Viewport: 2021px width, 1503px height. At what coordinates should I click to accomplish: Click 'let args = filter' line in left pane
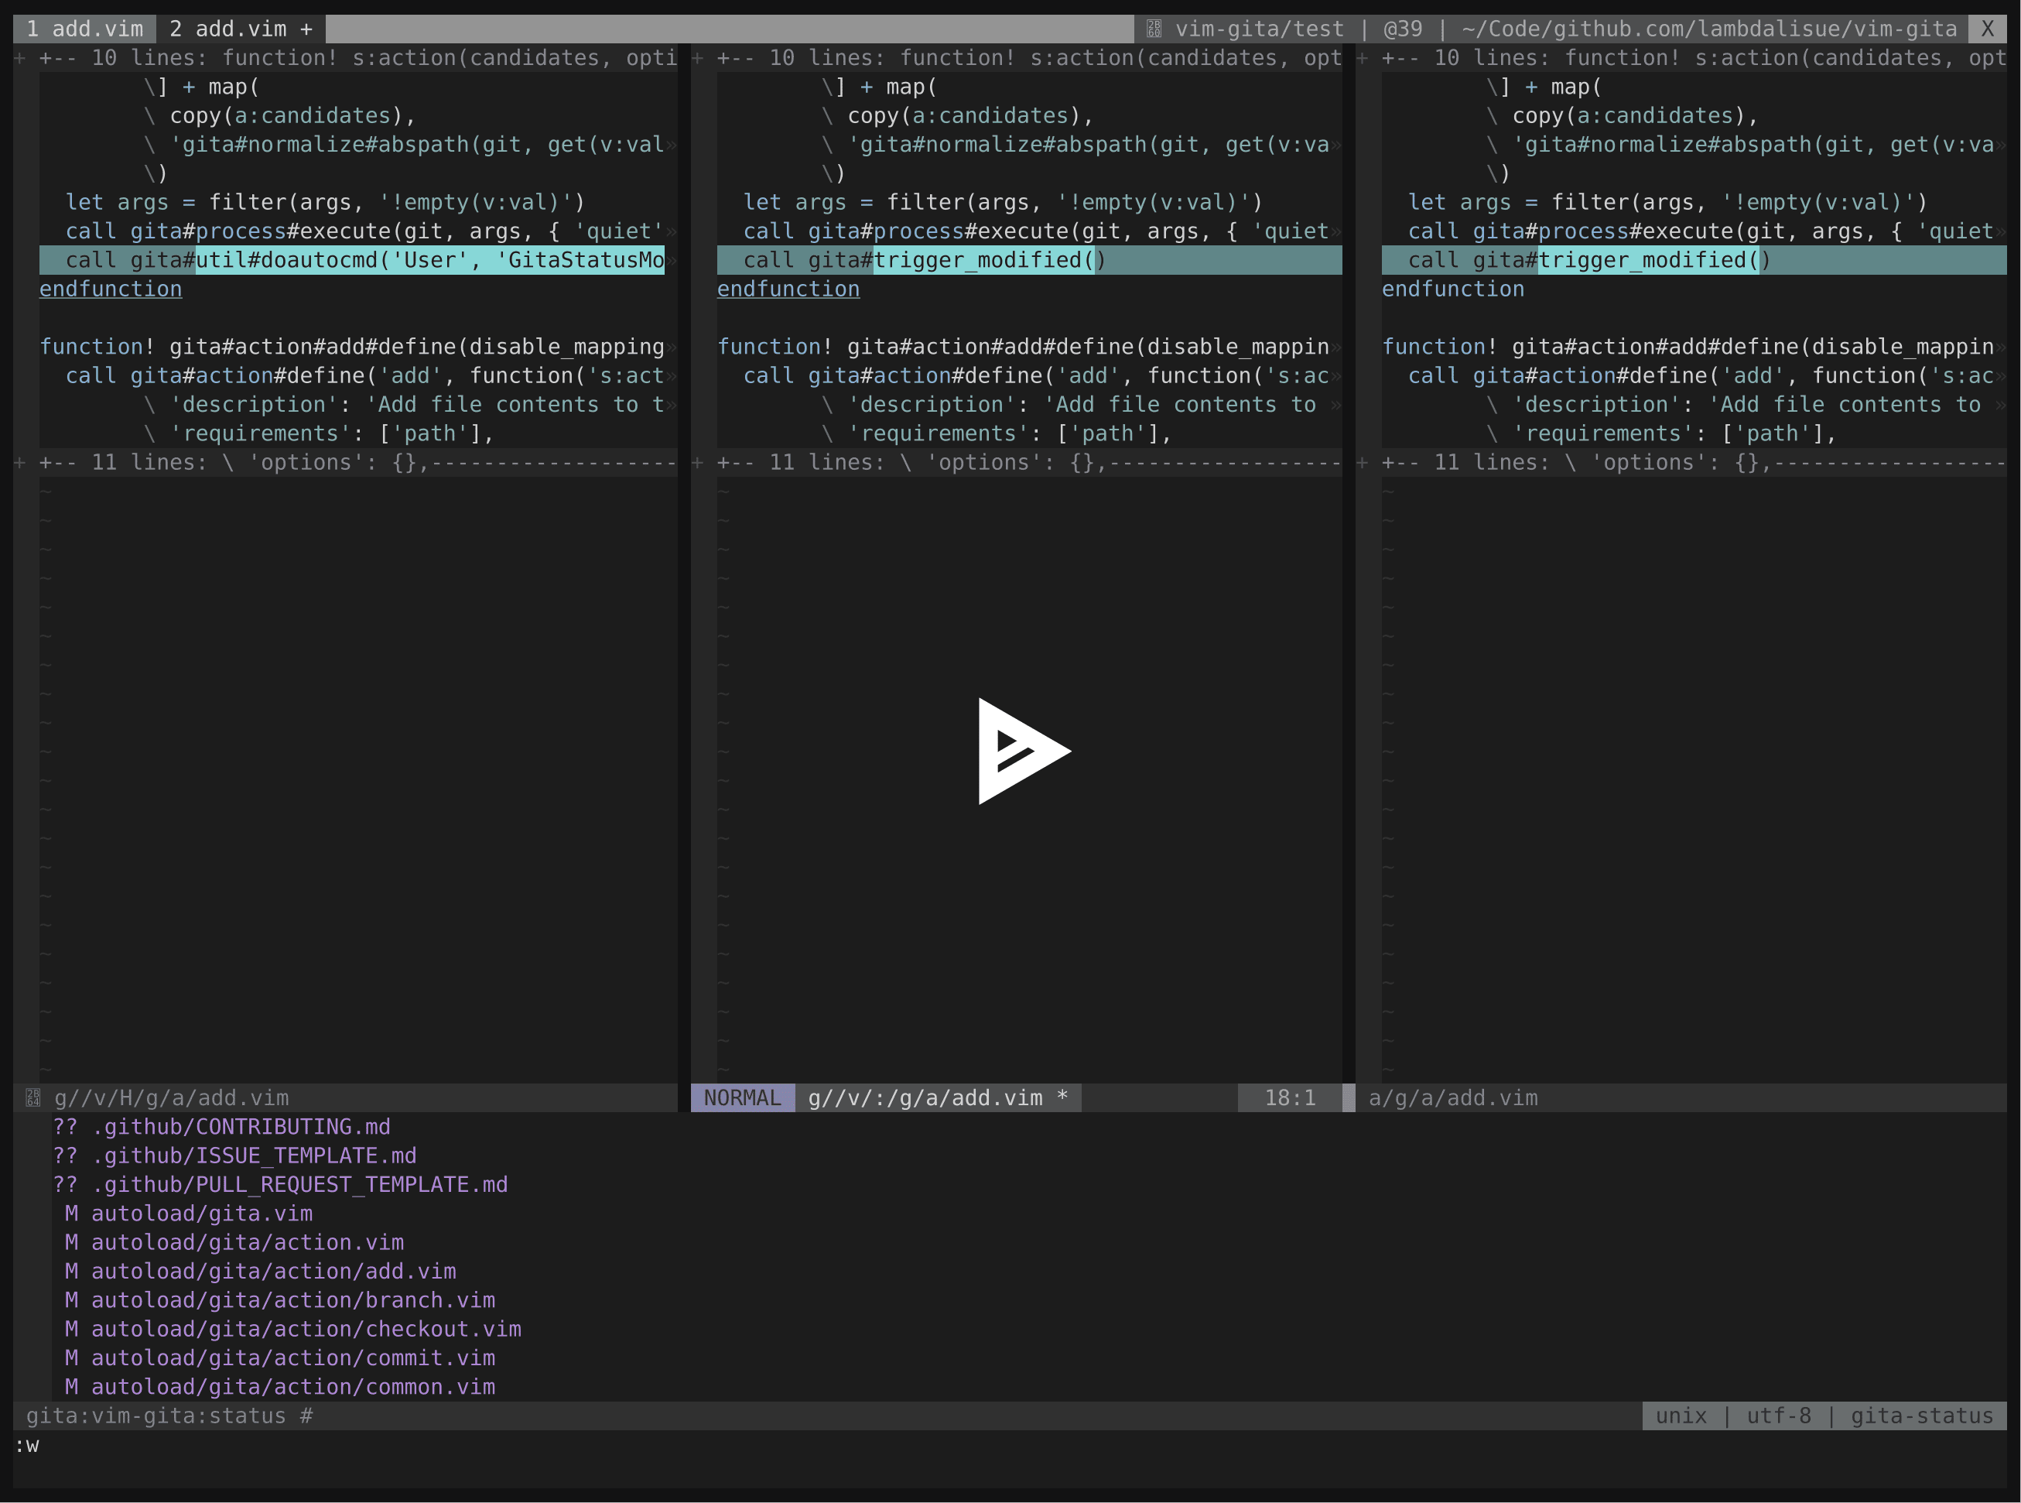click(326, 202)
